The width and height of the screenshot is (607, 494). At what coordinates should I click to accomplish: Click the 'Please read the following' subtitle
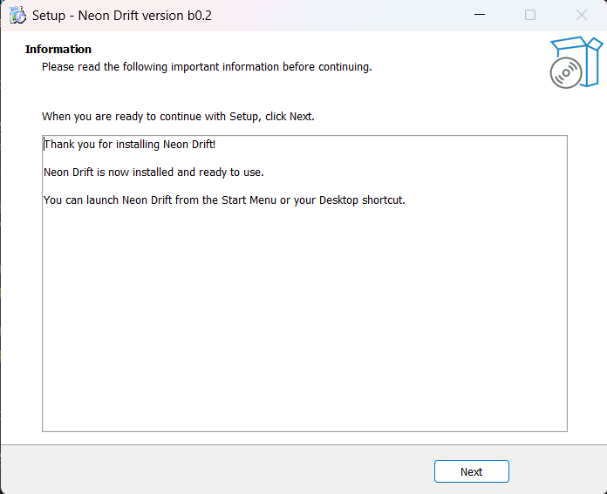[207, 67]
